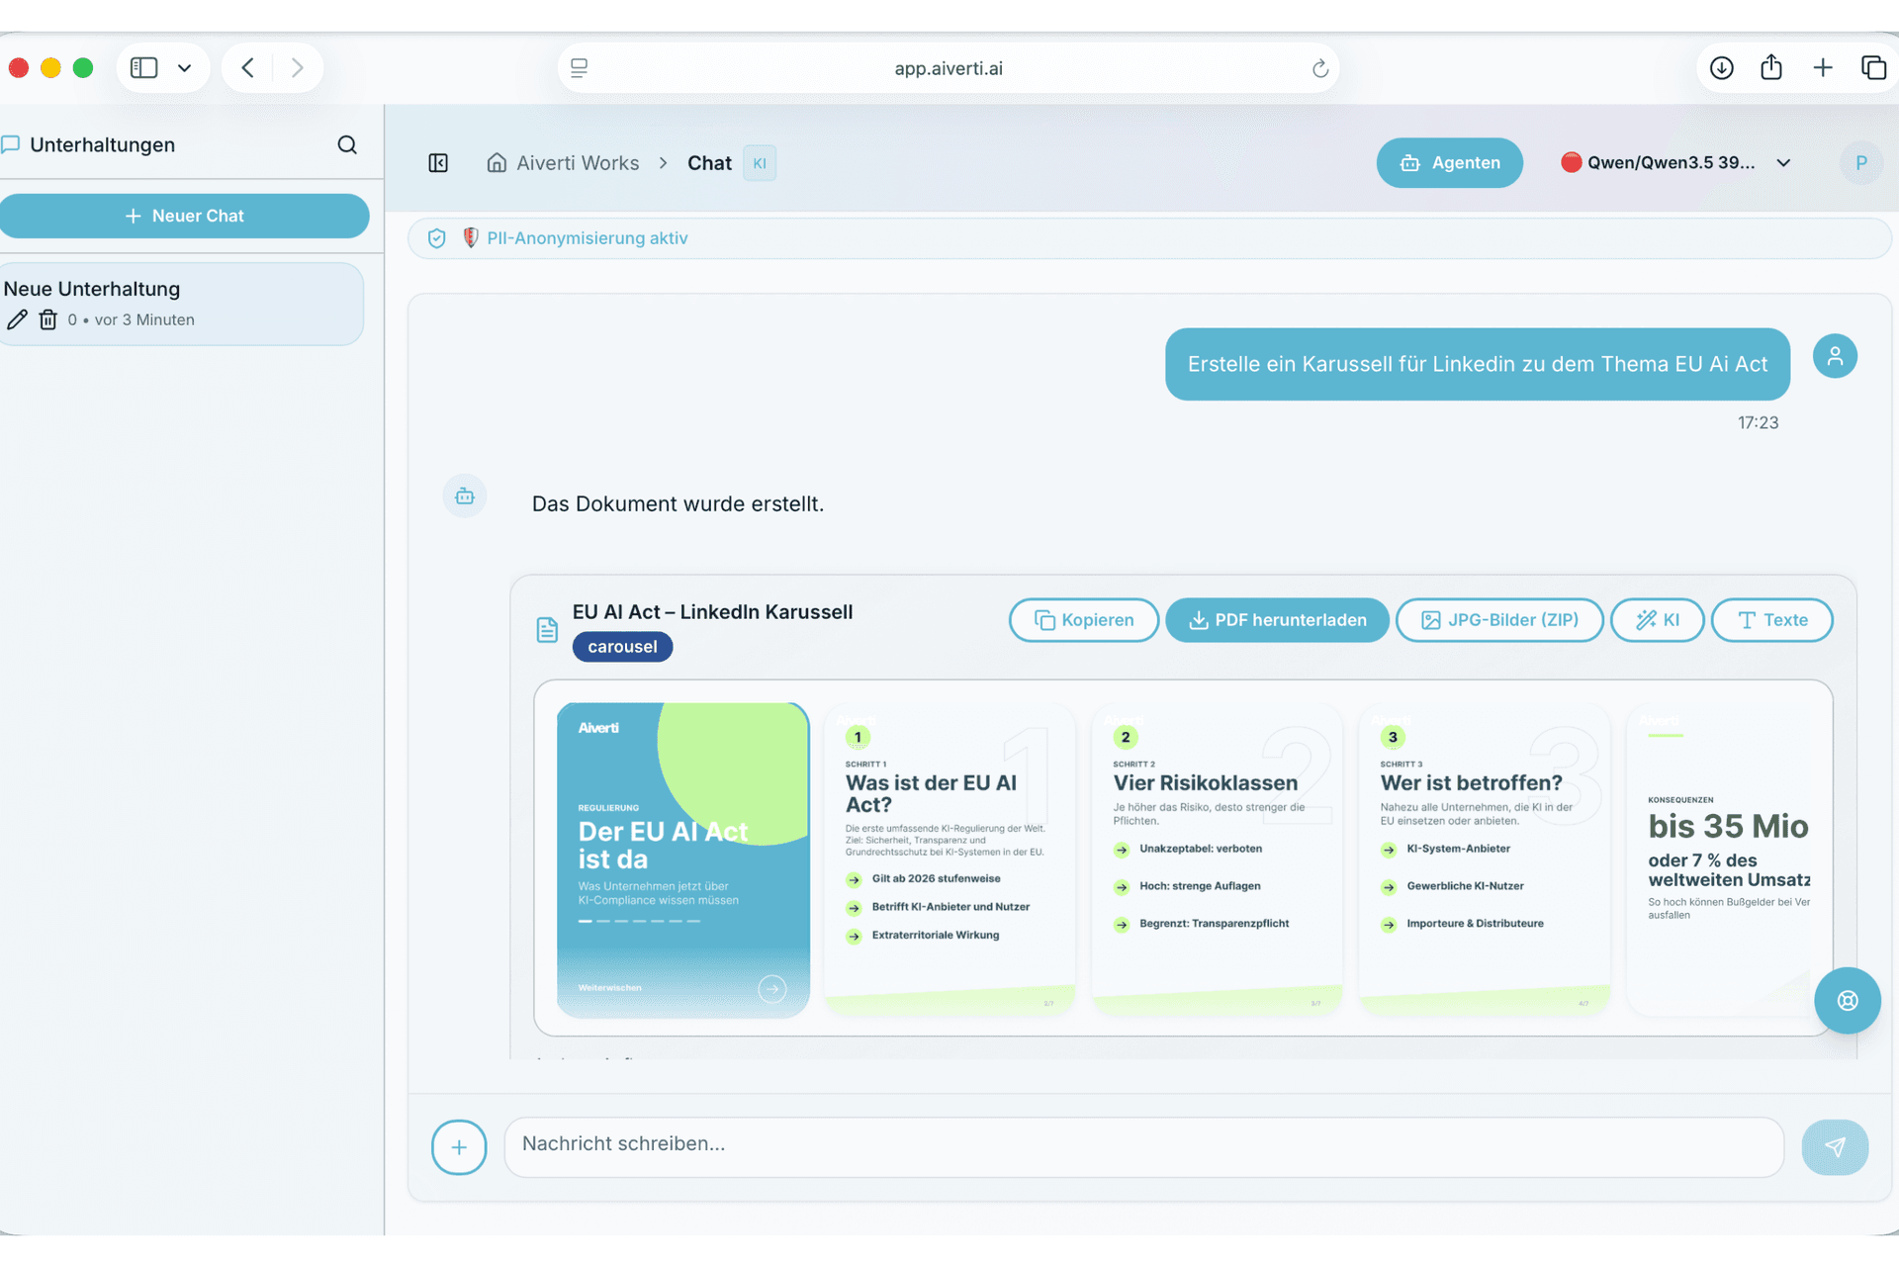Delete Neue Unterhaltung with trash icon
Screen dimensions: 1899x1267
[47, 319]
